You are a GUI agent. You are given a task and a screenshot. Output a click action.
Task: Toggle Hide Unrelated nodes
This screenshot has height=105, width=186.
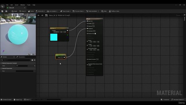pos(92,11)
